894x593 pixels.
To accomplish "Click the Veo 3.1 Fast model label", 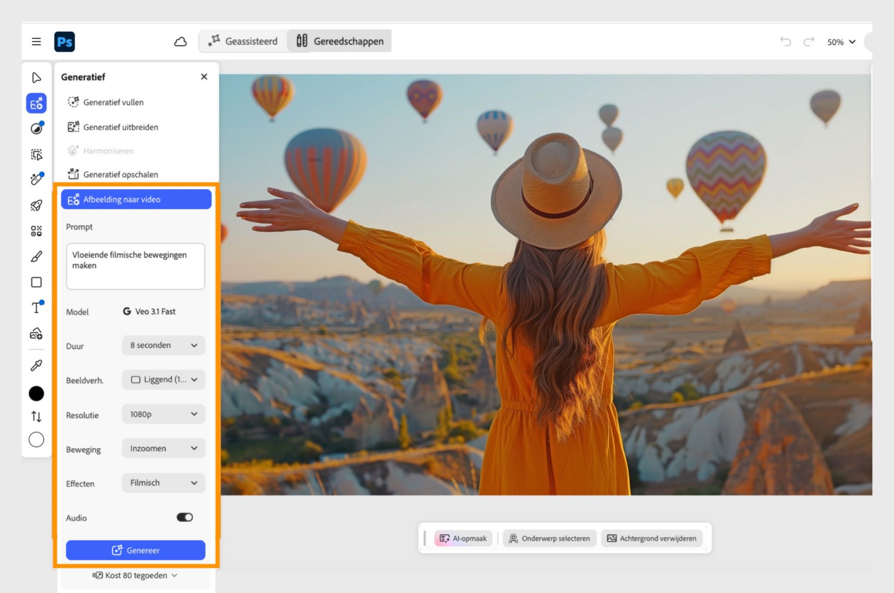I will (x=155, y=311).
